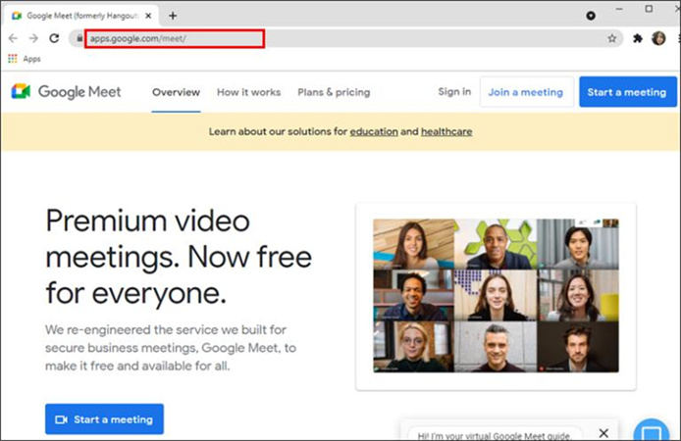Go back using the browser back arrow
The height and width of the screenshot is (441, 681).
point(13,38)
